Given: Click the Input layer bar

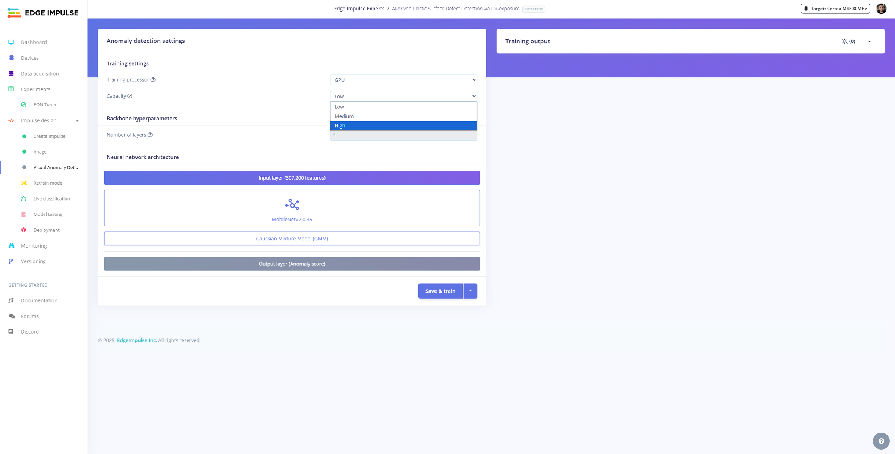Looking at the screenshot, I should click(x=292, y=178).
